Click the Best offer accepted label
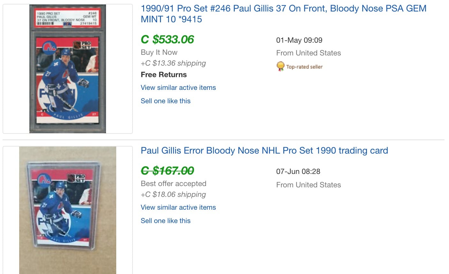The width and height of the screenshot is (449, 274). 174,184
